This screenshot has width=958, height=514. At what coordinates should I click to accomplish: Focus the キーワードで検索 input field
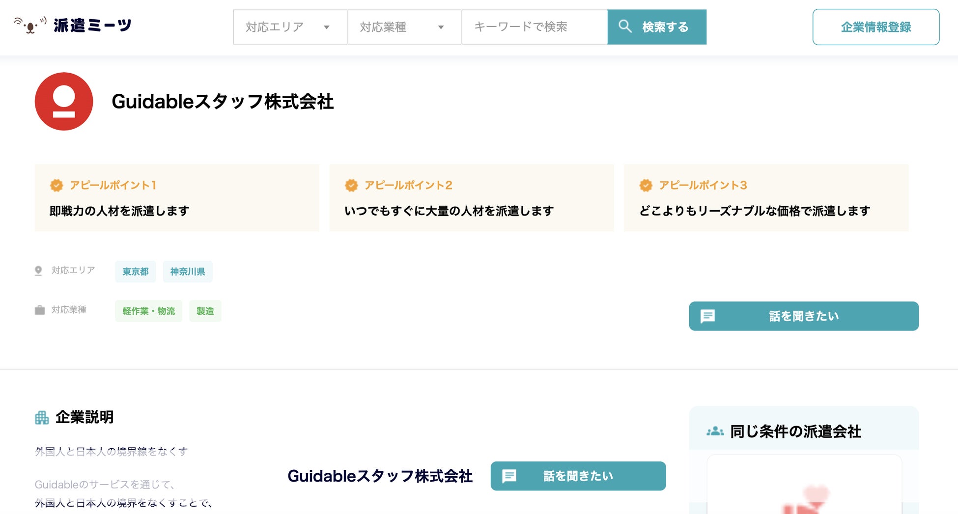pyautogui.click(x=535, y=27)
